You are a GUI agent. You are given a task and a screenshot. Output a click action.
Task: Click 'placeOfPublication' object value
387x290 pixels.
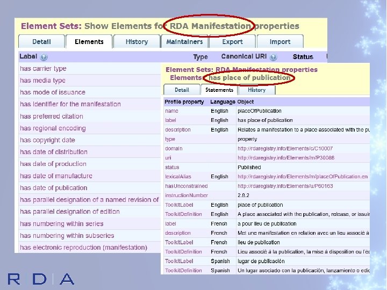tap(260, 111)
